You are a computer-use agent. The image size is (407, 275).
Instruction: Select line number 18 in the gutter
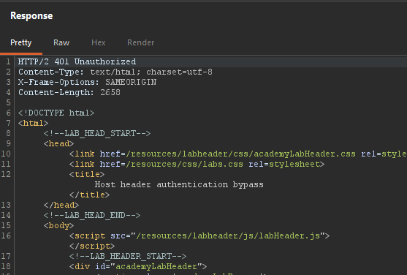click(x=6, y=266)
